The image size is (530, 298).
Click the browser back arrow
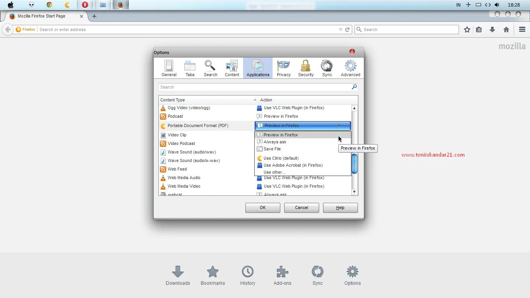pos(8,30)
